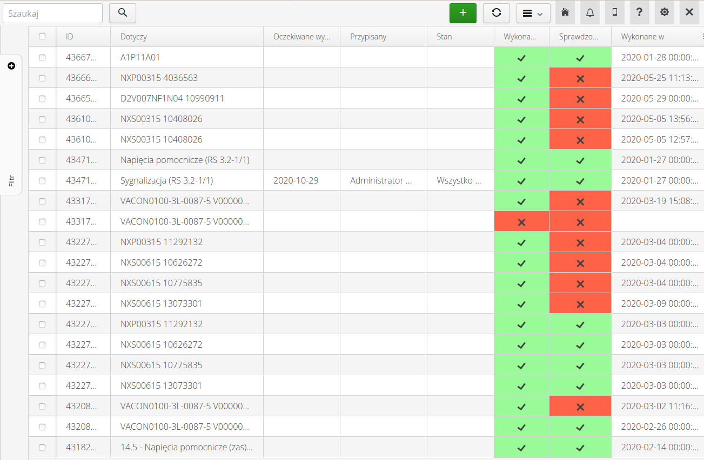Toggle the select-all checkbox in header

pyautogui.click(x=42, y=37)
